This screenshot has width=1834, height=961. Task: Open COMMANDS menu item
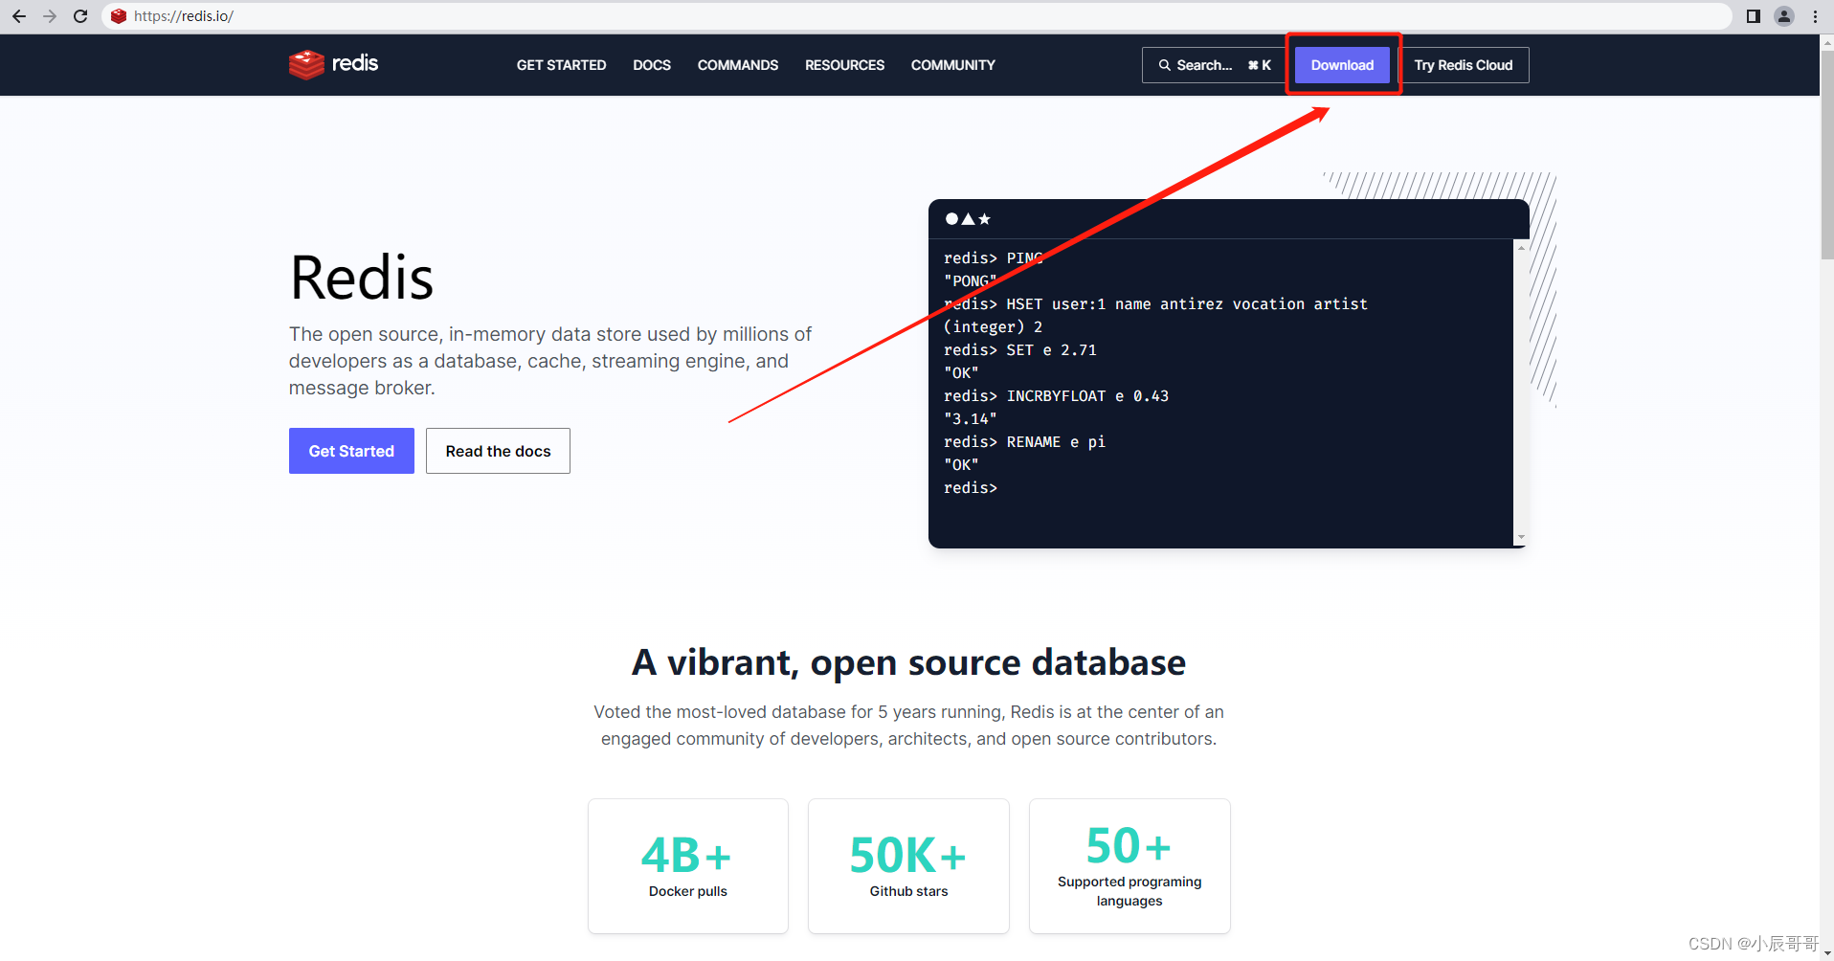[738, 65]
